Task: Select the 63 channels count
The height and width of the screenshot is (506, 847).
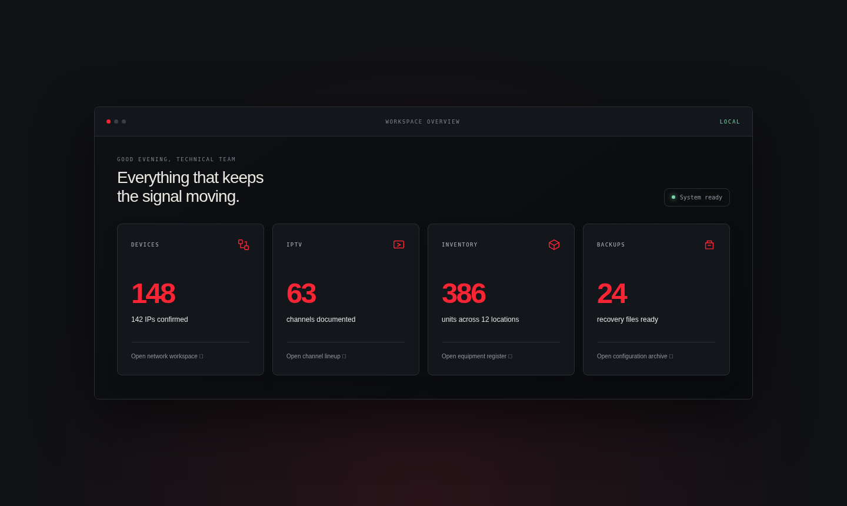Action: 301,294
